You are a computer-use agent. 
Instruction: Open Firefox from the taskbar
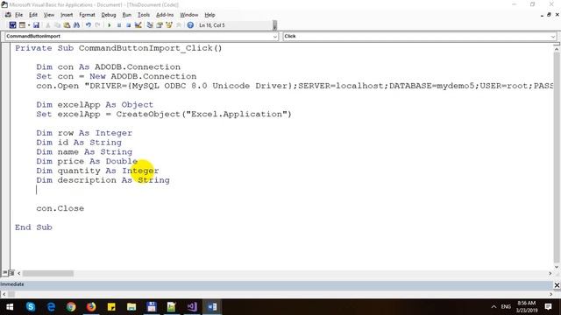click(x=91, y=307)
